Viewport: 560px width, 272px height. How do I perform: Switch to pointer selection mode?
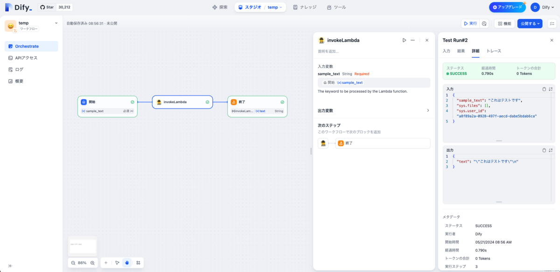coord(117,263)
